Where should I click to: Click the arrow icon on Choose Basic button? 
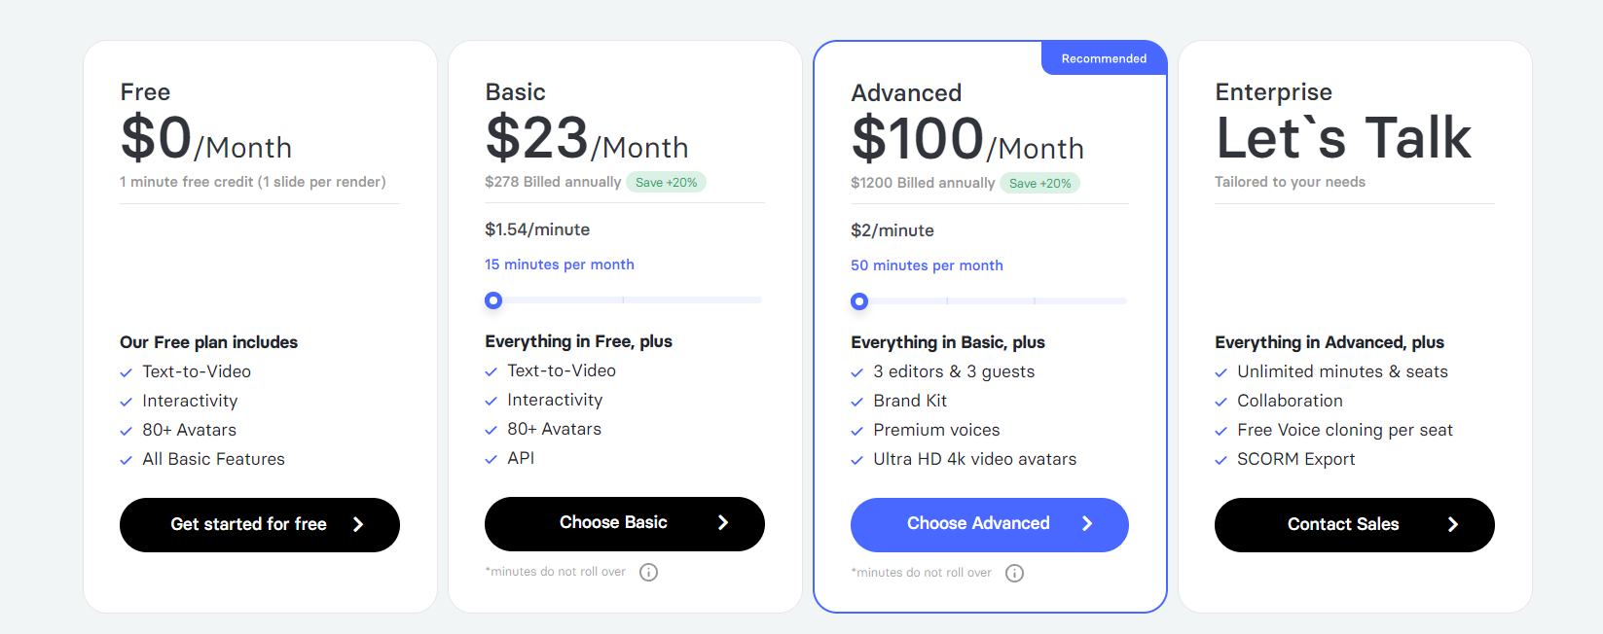click(723, 522)
